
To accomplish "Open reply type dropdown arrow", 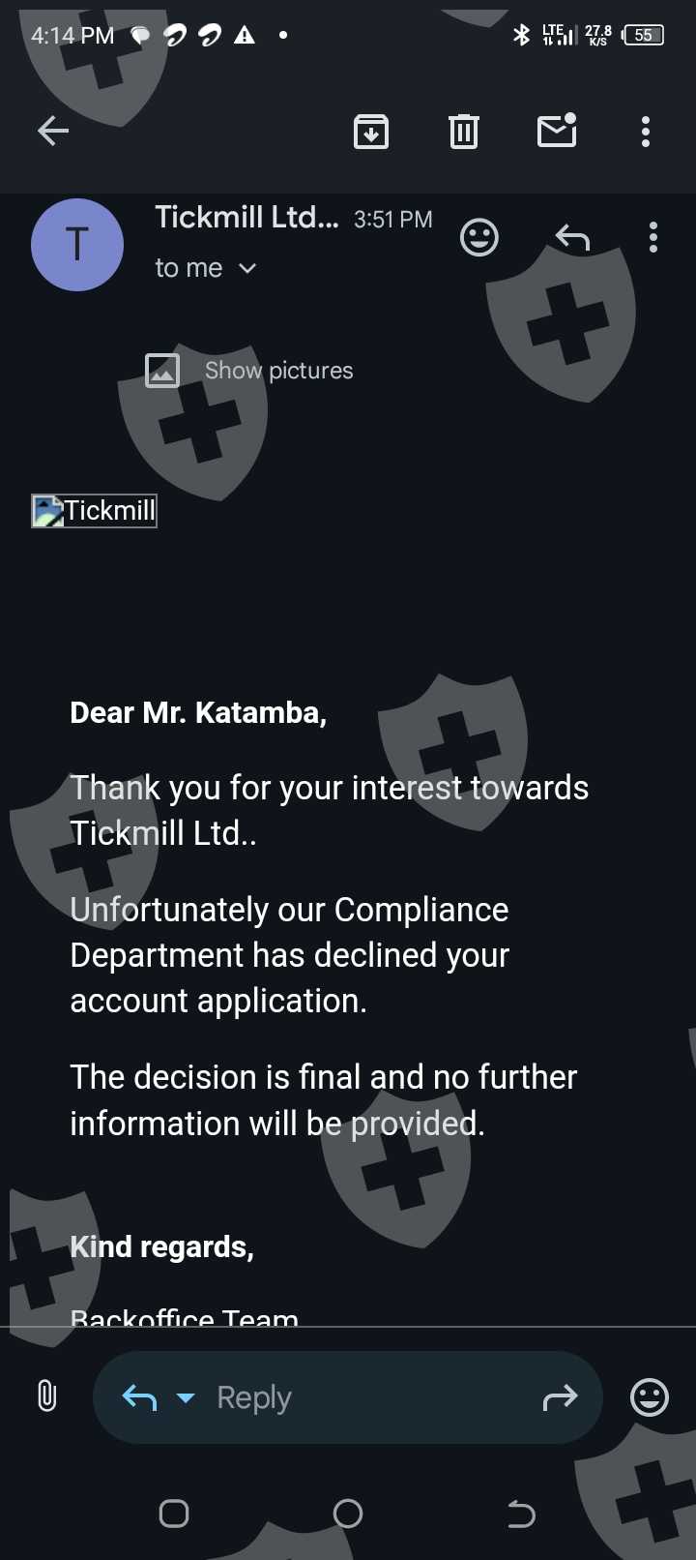I will pyautogui.click(x=186, y=1397).
